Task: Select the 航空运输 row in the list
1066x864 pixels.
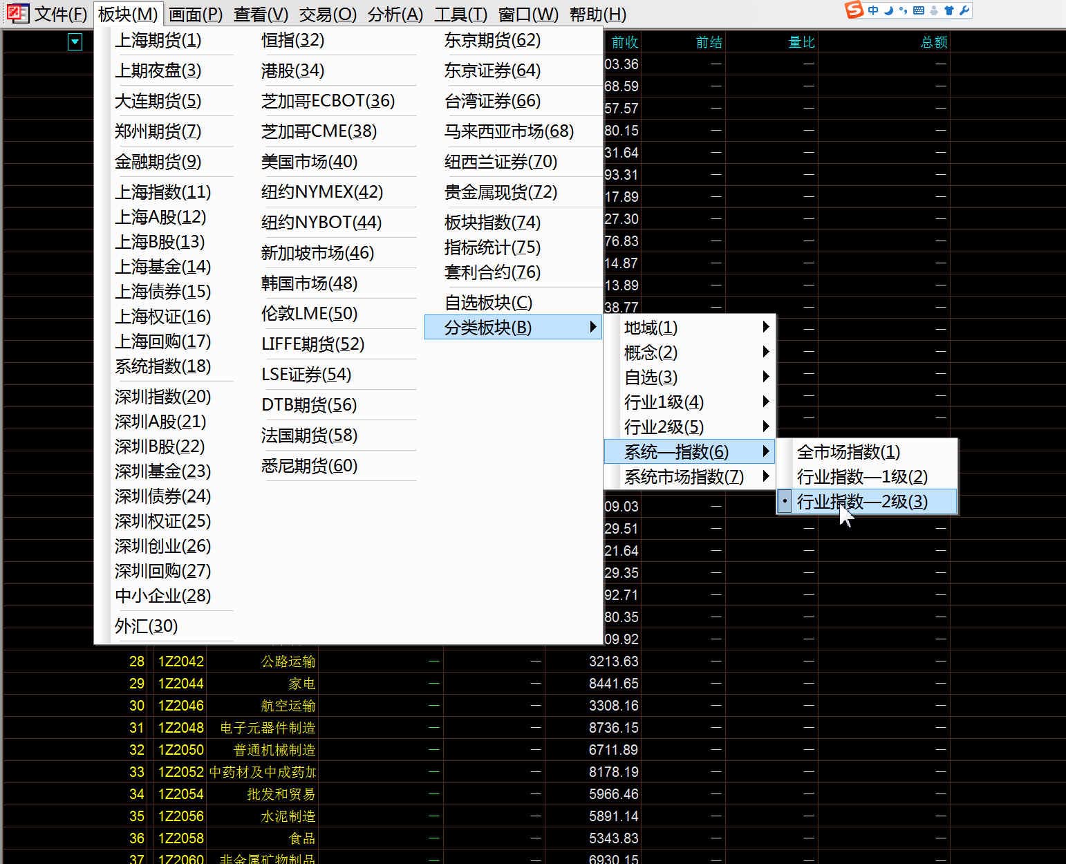Action: pos(288,706)
